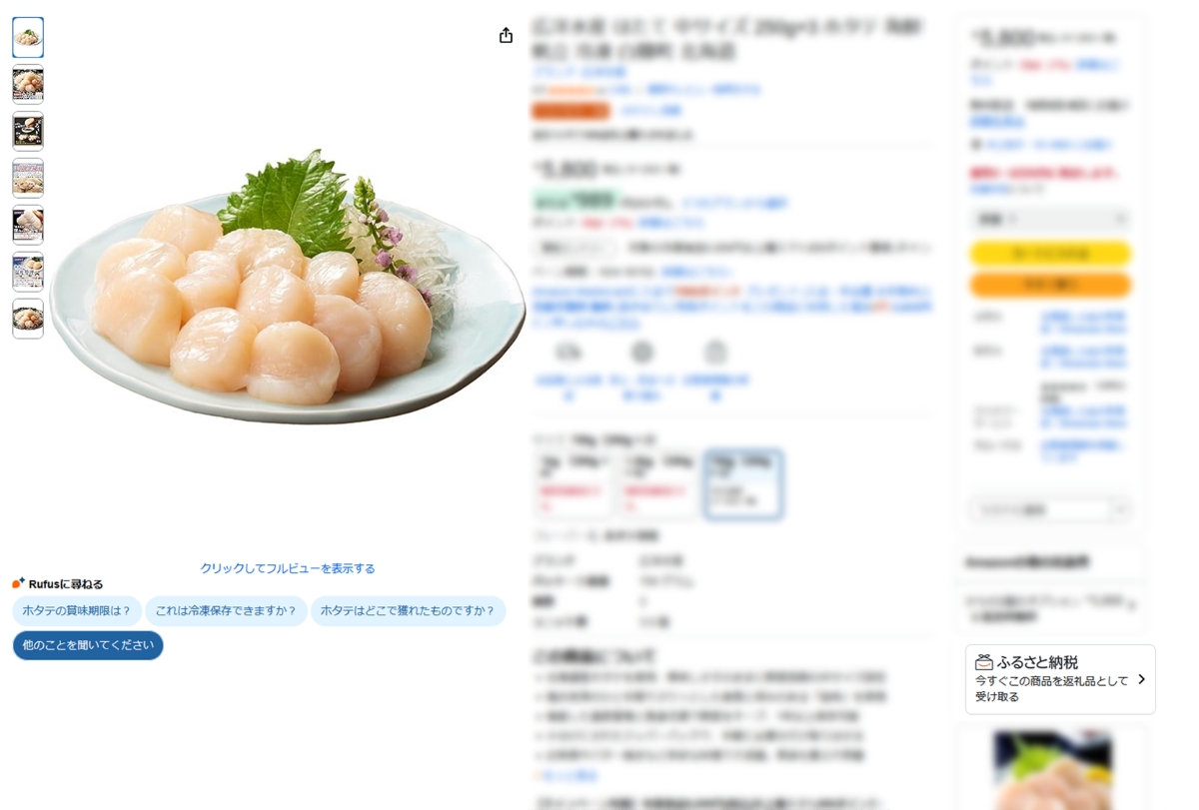This screenshot has width=1199, height=810.
Task: View the sixth thumbnail with blue packaging
Action: coord(28,272)
